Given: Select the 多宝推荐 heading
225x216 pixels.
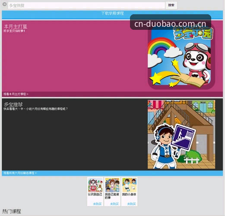Looking at the screenshot, I should pos(13,105).
